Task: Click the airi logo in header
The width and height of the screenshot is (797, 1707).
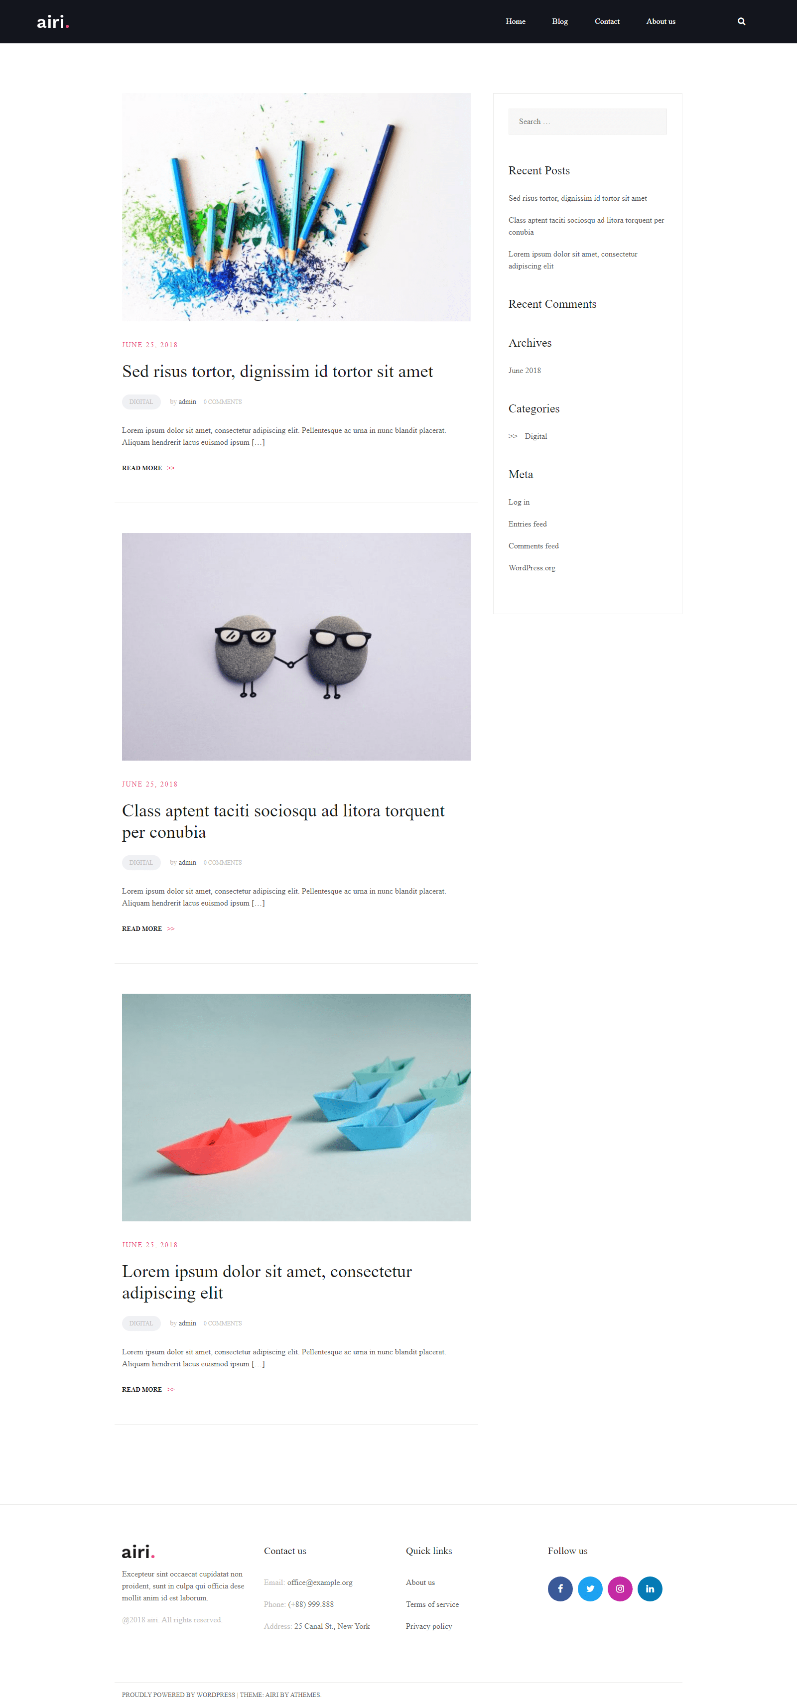Action: click(53, 22)
